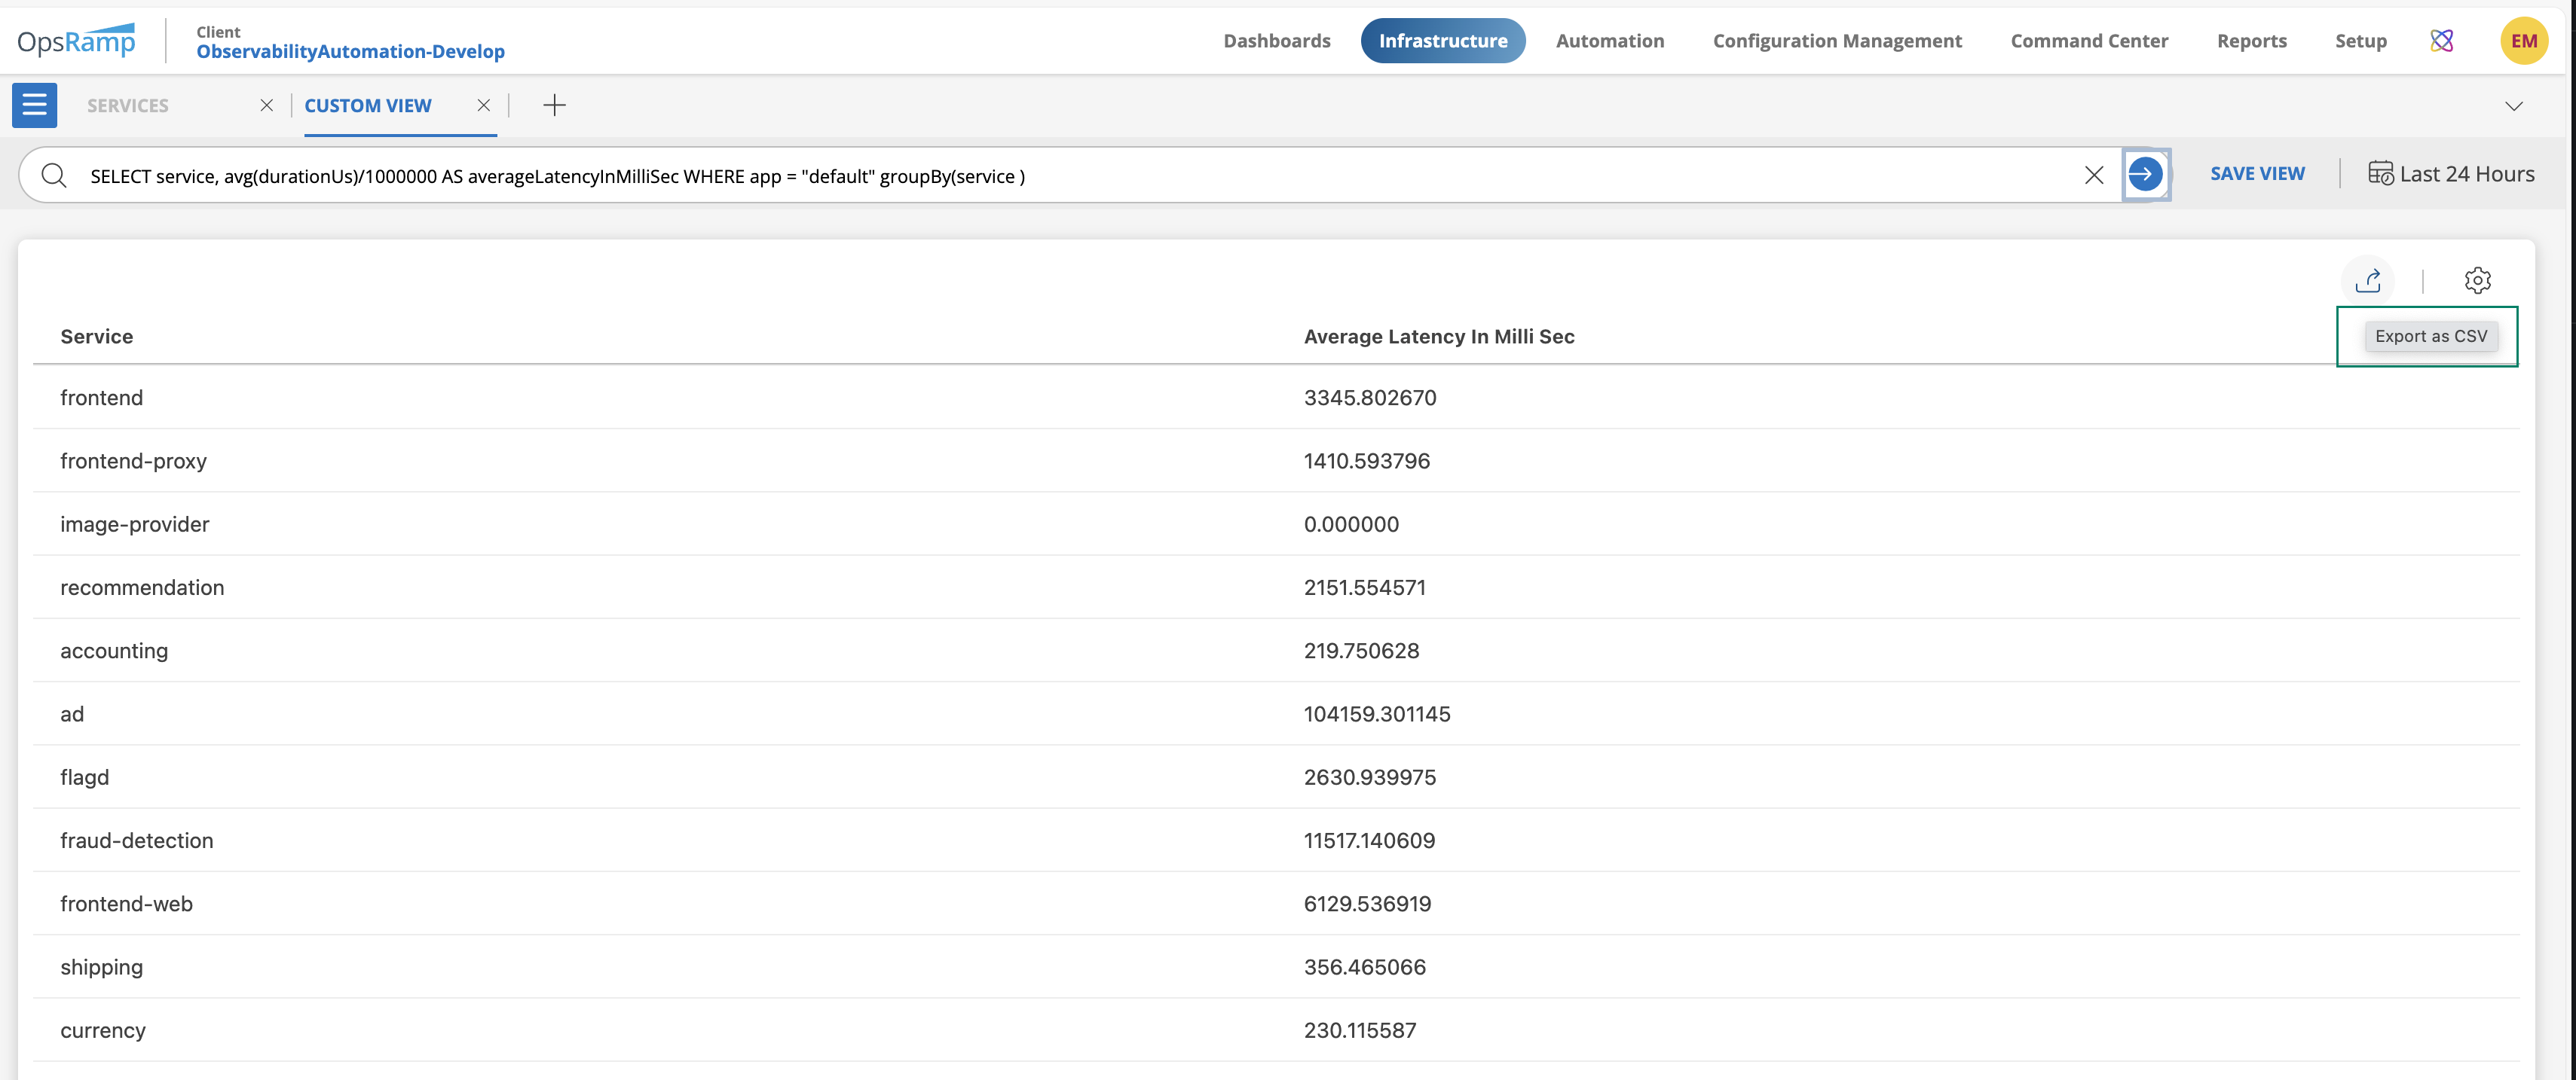The image size is (2576, 1080).
Task: Open the colorful atom assistant icon
Action: pyautogui.click(x=2442, y=41)
